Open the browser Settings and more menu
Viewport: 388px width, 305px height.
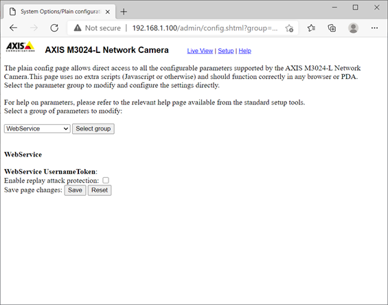(x=374, y=28)
